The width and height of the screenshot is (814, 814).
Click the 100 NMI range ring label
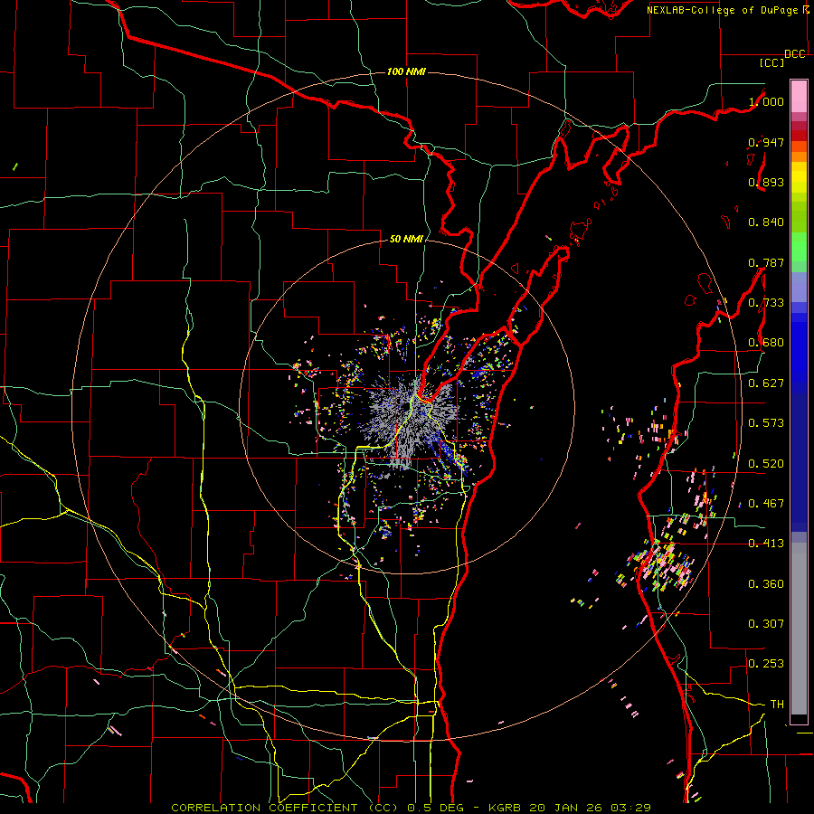(406, 71)
